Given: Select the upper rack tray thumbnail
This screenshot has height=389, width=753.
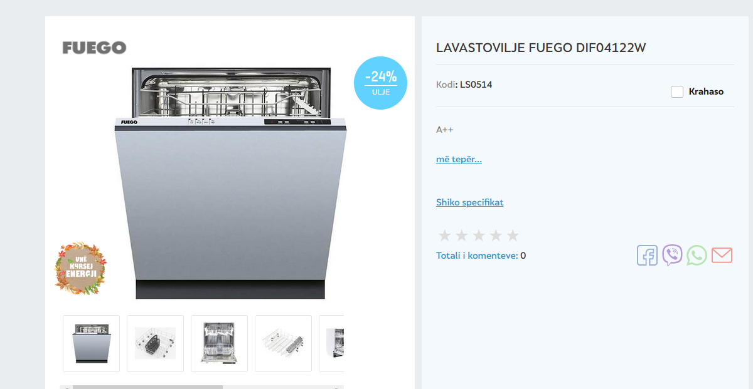Looking at the screenshot, I should tap(283, 343).
